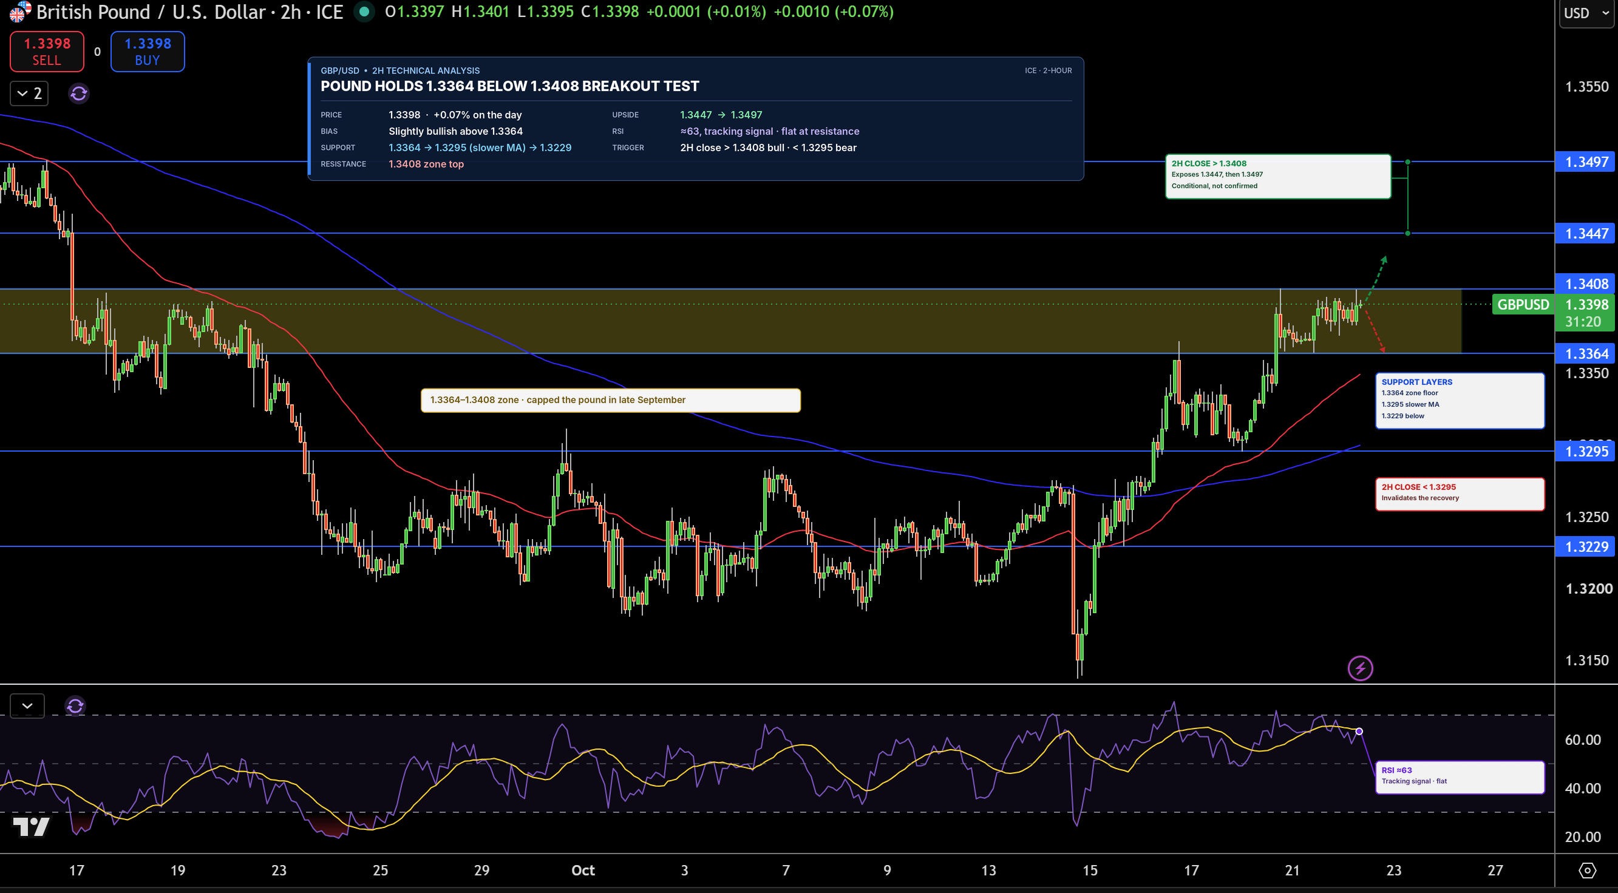Select the 1.3447 price level label
The width and height of the screenshot is (1618, 893).
[1586, 234]
